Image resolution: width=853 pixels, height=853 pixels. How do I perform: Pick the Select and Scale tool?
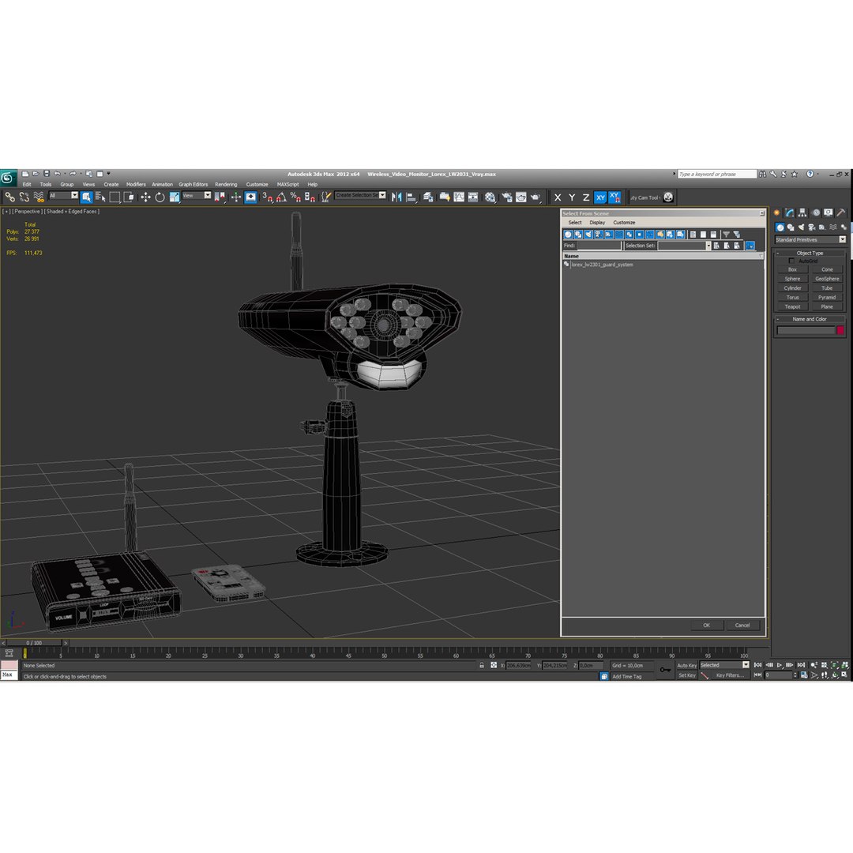(174, 197)
